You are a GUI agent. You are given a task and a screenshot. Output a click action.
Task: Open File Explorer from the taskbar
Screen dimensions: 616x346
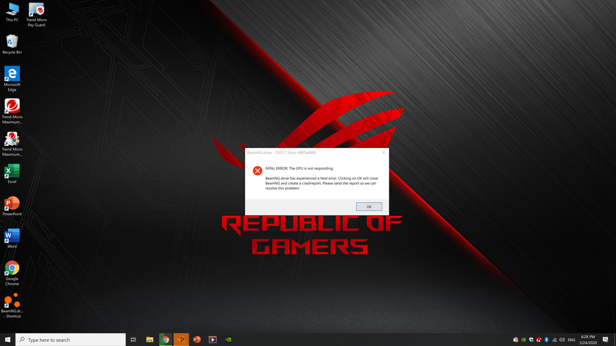pos(150,340)
